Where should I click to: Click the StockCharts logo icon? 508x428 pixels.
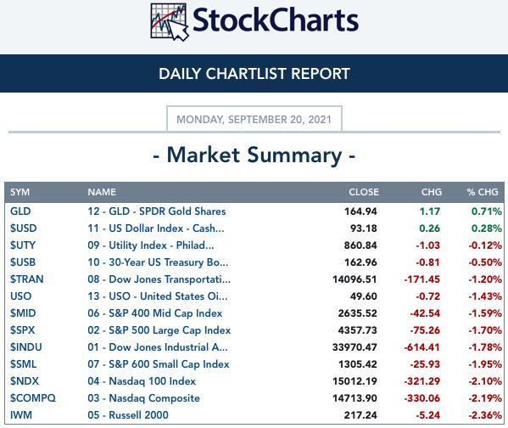[x=170, y=22]
